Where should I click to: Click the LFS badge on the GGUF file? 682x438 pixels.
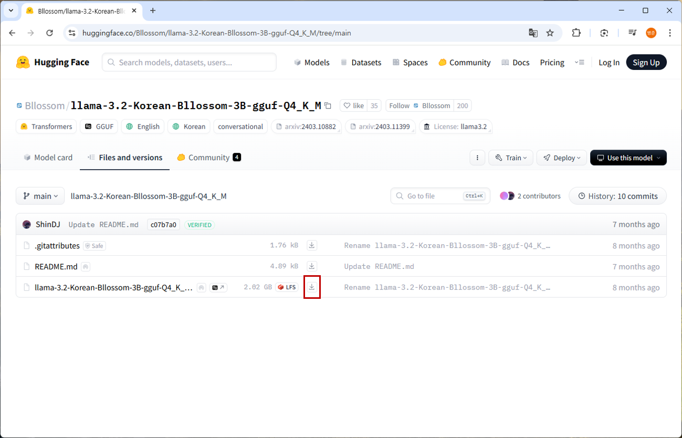287,287
